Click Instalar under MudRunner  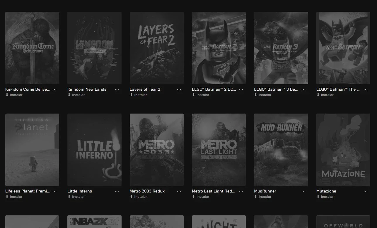[263, 197]
